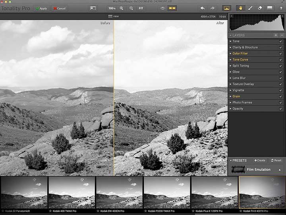Expand the Tone panel
Viewport: 286px width, 215px height.
230,41
